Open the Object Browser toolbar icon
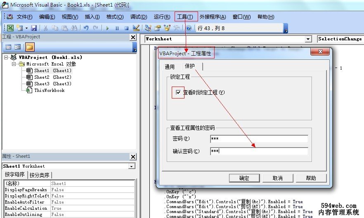Screen dimensions: 364x218 (167, 28)
